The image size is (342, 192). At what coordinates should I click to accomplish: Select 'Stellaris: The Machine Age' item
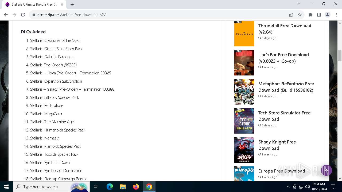(52, 122)
